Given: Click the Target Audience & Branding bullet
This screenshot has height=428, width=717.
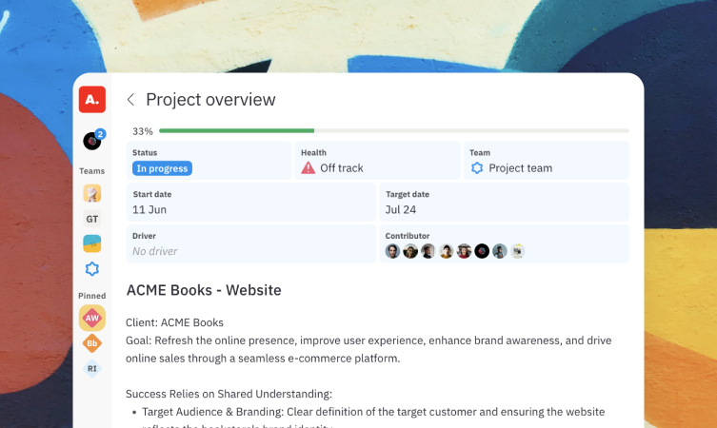Looking at the screenshot, I should 373,412.
